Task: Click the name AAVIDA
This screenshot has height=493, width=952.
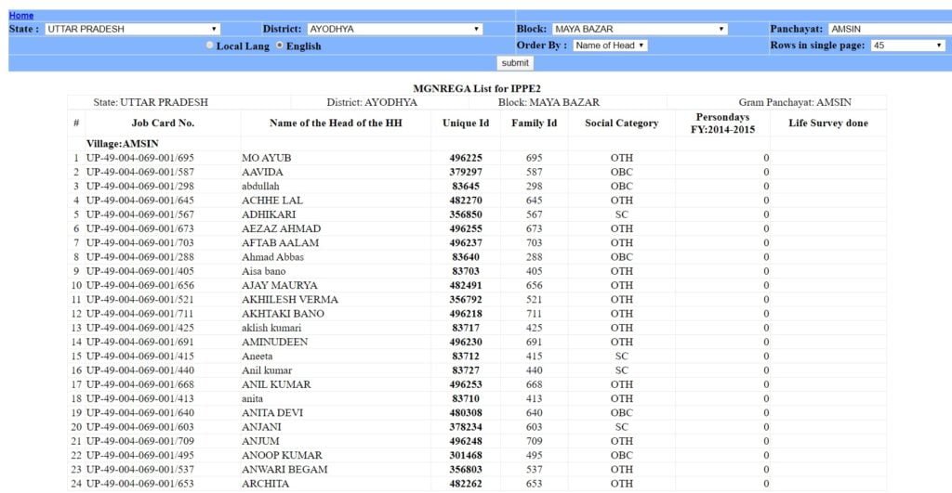Action: 262,172
